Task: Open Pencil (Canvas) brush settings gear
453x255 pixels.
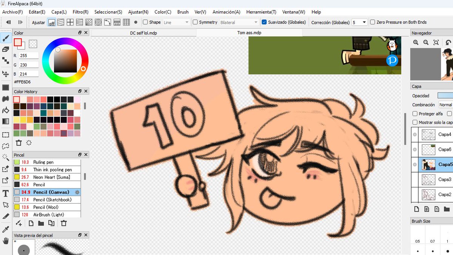Action: 77,192
